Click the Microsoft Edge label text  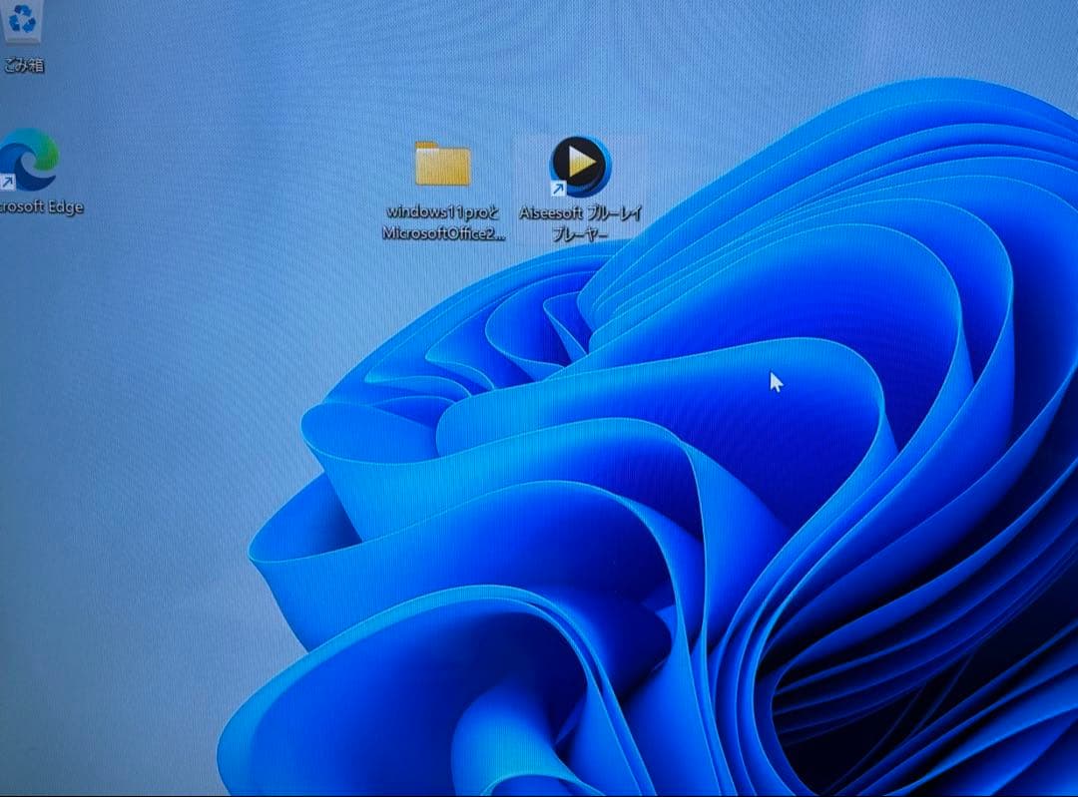(42, 207)
